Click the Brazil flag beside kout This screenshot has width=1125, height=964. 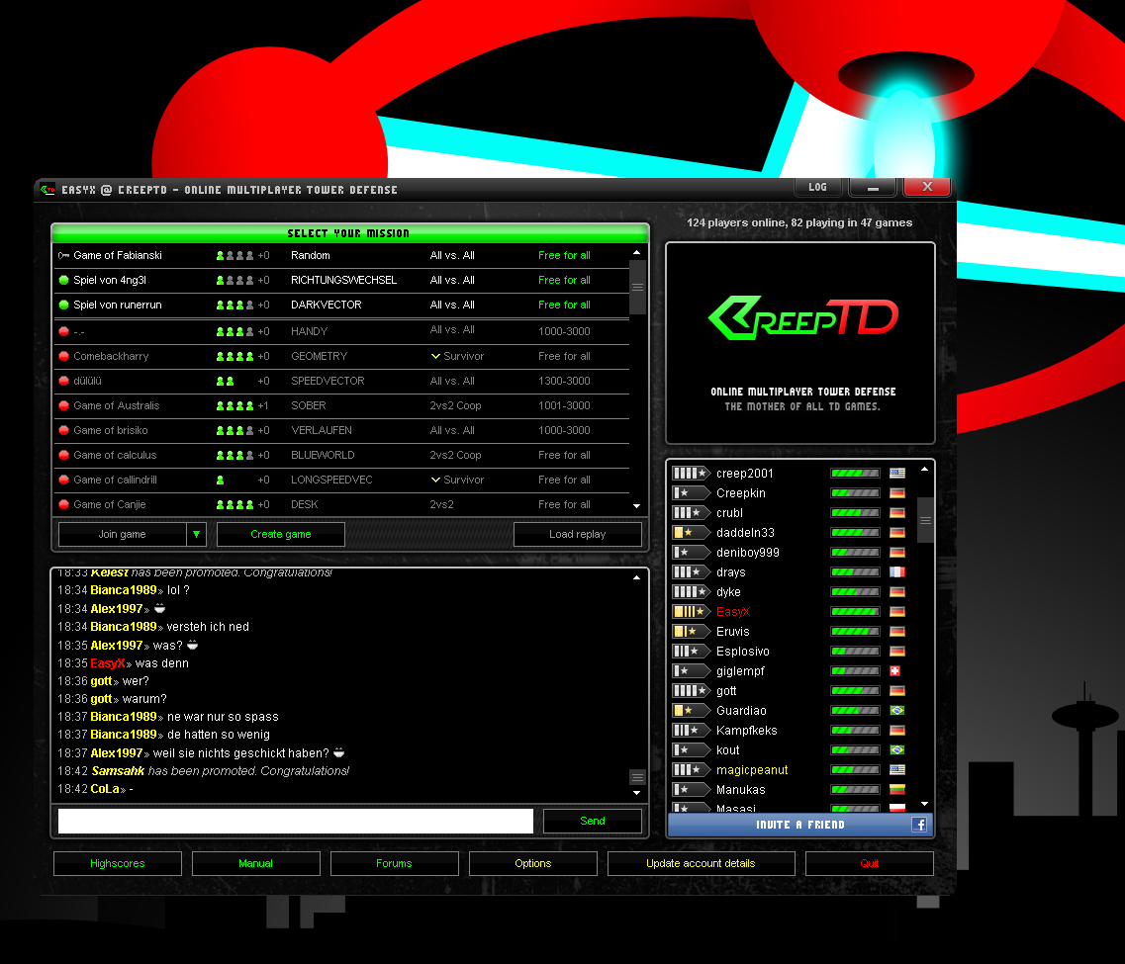pos(896,750)
